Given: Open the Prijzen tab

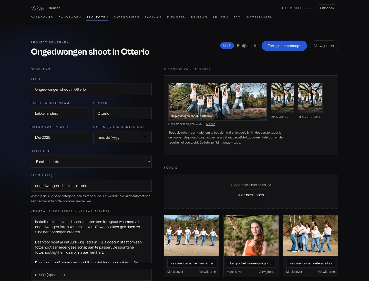Looking at the screenshot, I should (220, 17).
